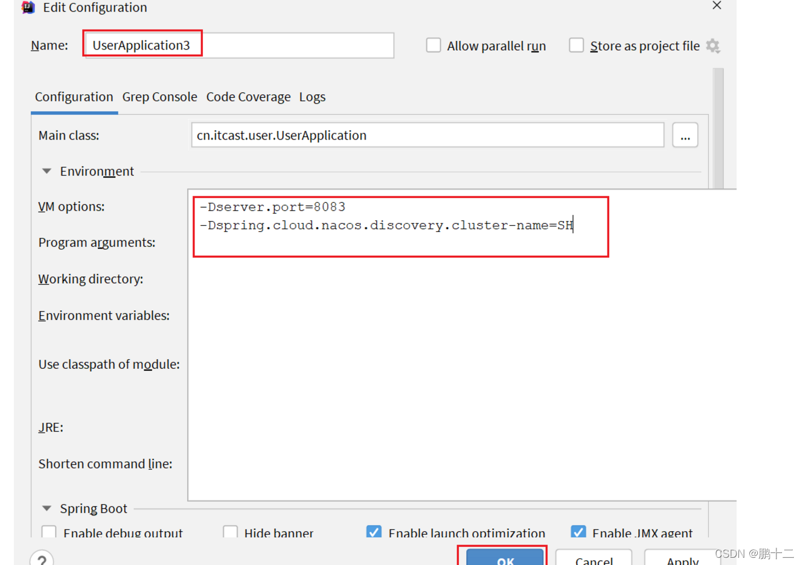The height and width of the screenshot is (565, 803).
Task: Toggle Hide banner checkbox
Action: pos(230,532)
